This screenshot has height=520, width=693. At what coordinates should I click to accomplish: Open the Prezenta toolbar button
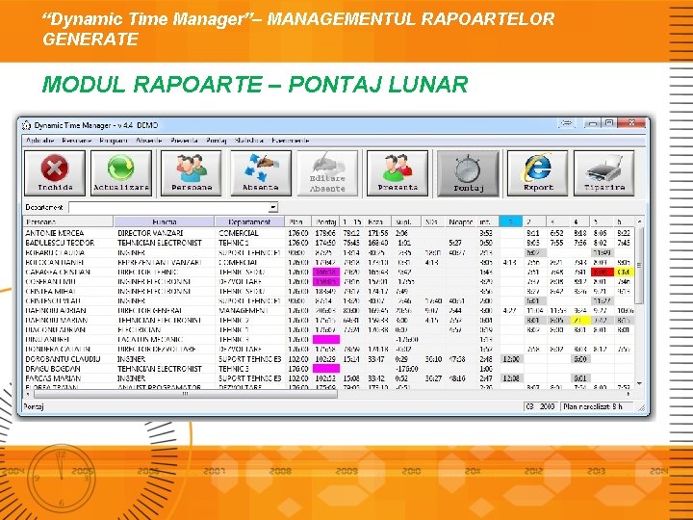click(x=398, y=173)
